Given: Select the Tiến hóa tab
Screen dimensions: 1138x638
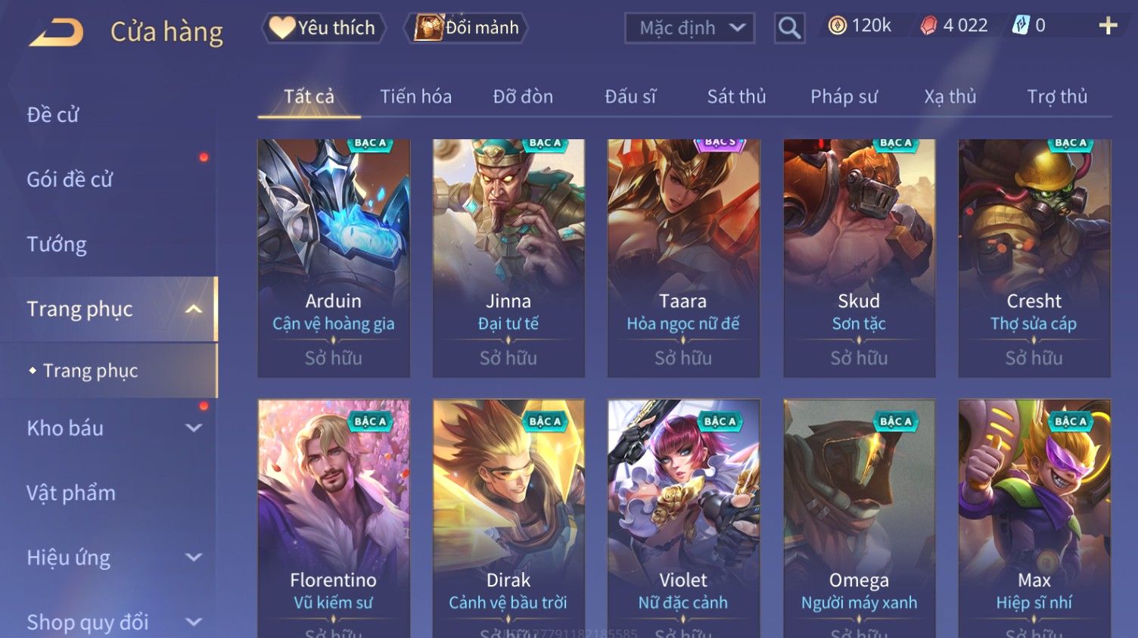Looking at the screenshot, I should (415, 97).
